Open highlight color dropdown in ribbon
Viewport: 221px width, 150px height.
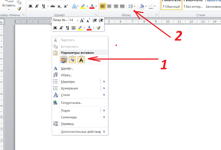pos(87,6)
